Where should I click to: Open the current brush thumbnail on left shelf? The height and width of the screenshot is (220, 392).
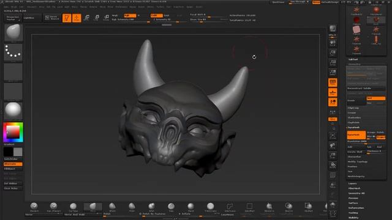click(x=13, y=32)
